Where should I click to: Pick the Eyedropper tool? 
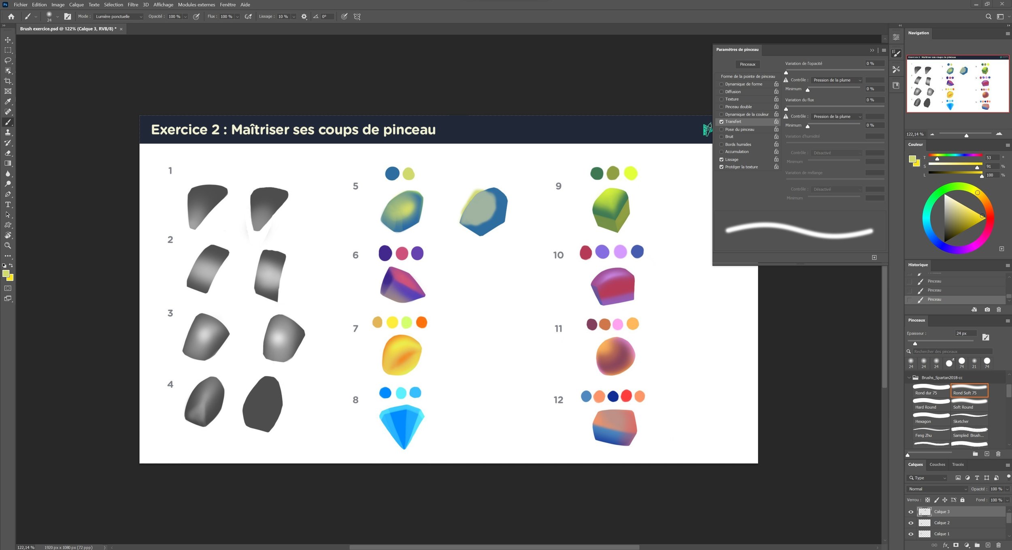(8, 102)
